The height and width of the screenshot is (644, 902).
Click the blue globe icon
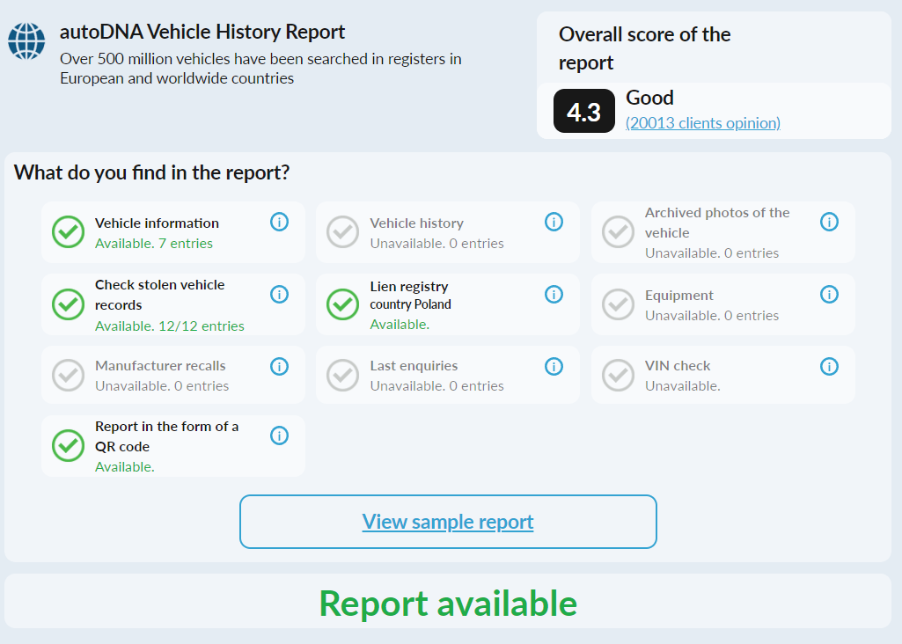tap(26, 40)
